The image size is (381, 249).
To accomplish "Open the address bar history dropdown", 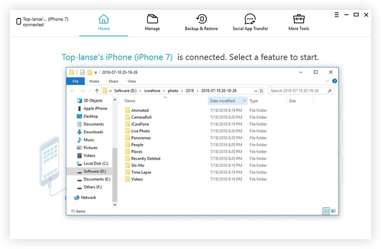I will click(256, 91).
